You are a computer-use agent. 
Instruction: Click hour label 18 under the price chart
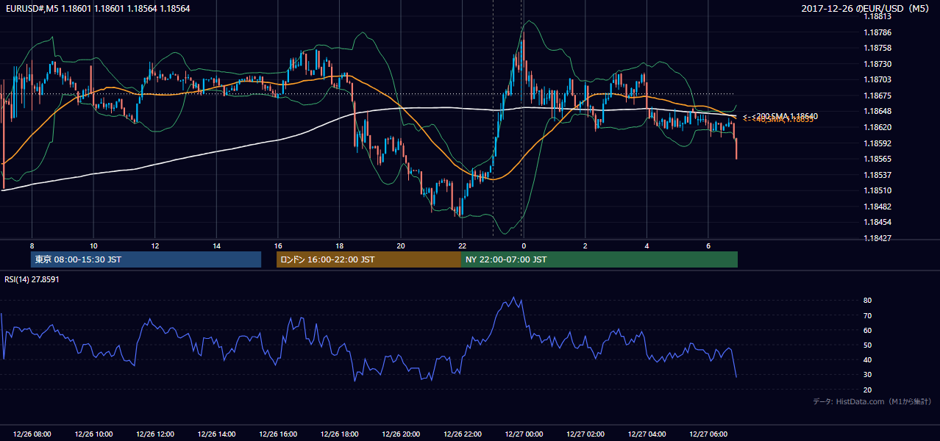pyautogui.click(x=339, y=245)
